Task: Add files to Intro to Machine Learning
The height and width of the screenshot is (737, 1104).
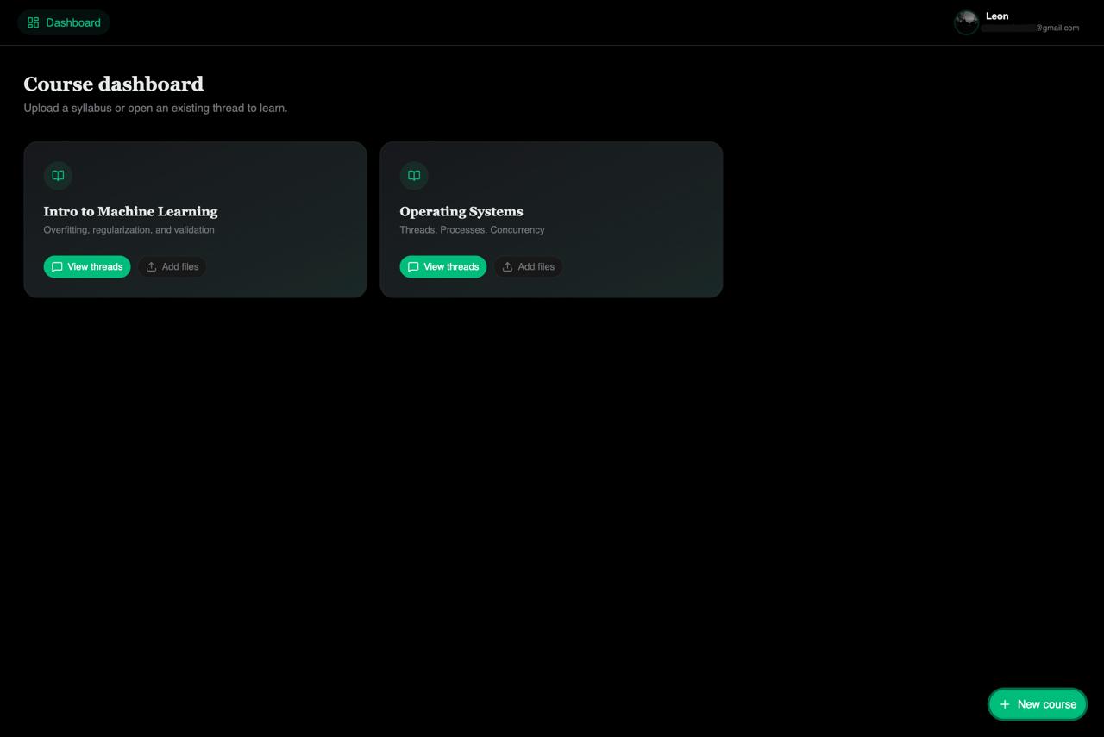Action: [x=172, y=267]
